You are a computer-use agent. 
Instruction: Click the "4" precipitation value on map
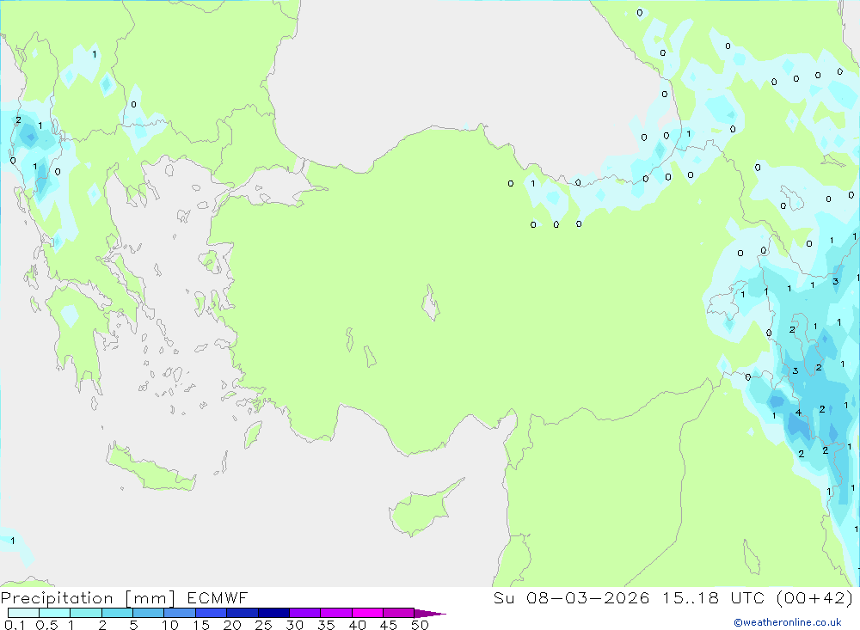point(798,413)
